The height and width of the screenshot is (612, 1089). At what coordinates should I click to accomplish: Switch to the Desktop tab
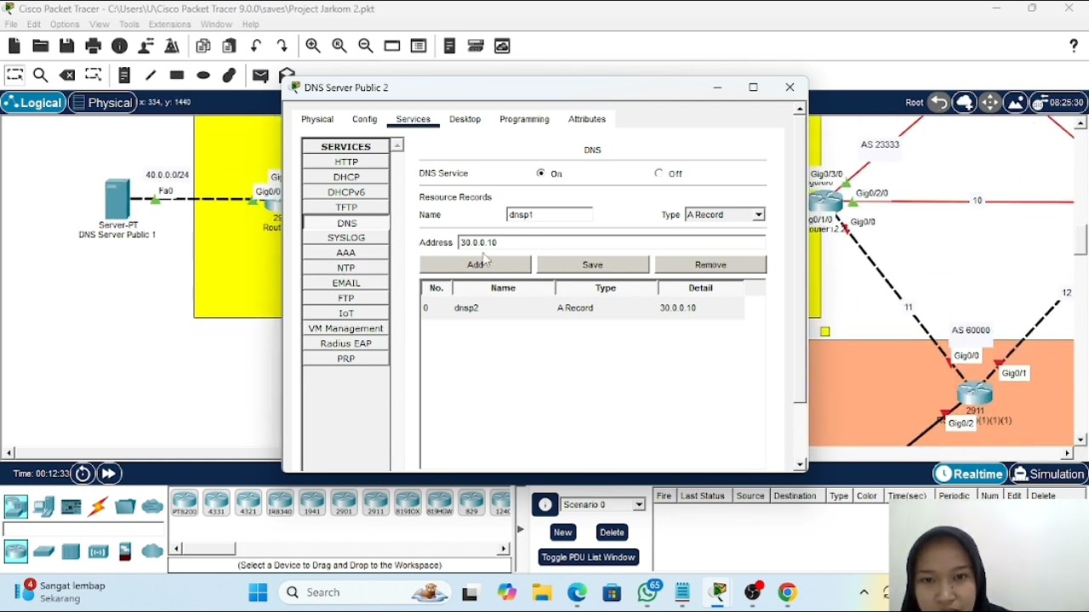coord(465,119)
